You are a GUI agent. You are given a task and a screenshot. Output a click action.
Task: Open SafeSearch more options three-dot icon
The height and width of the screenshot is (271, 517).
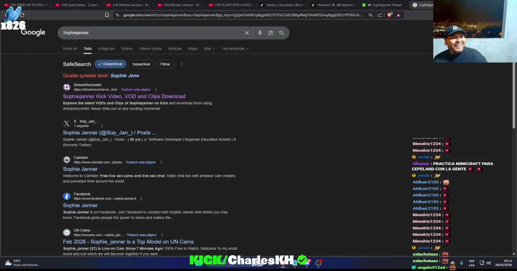click(181, 64)
